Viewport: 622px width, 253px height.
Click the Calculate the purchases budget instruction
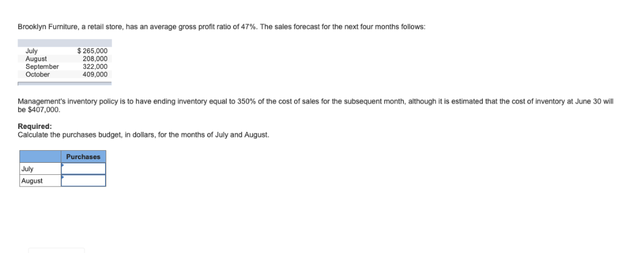(143, 135)
